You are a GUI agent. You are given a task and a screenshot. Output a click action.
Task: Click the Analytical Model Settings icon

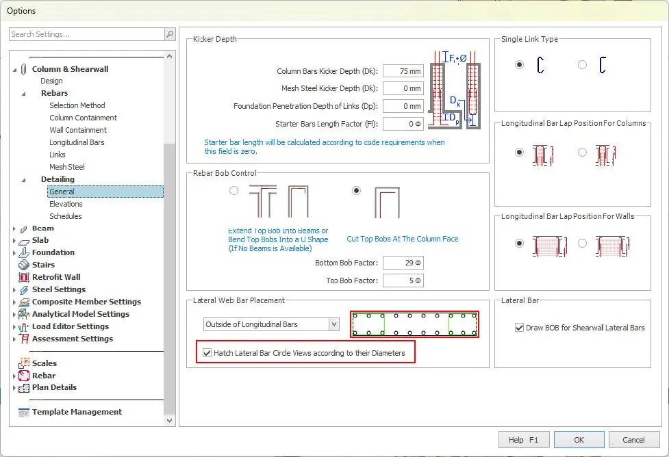[24, 314]
